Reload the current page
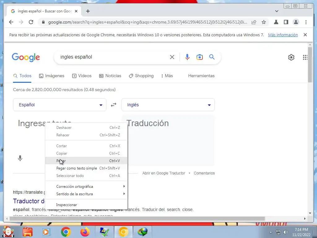317x238 pixels. (x=31, y=22)
